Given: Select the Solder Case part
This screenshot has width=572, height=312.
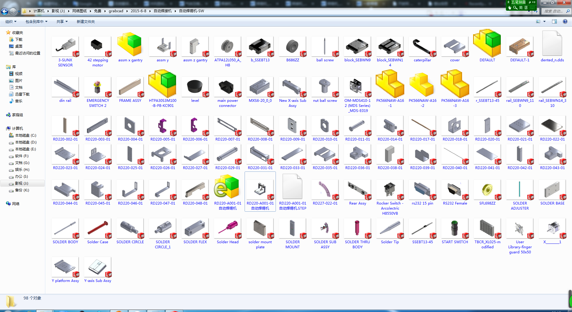Looking at the screenshot, I should [98, 231].
